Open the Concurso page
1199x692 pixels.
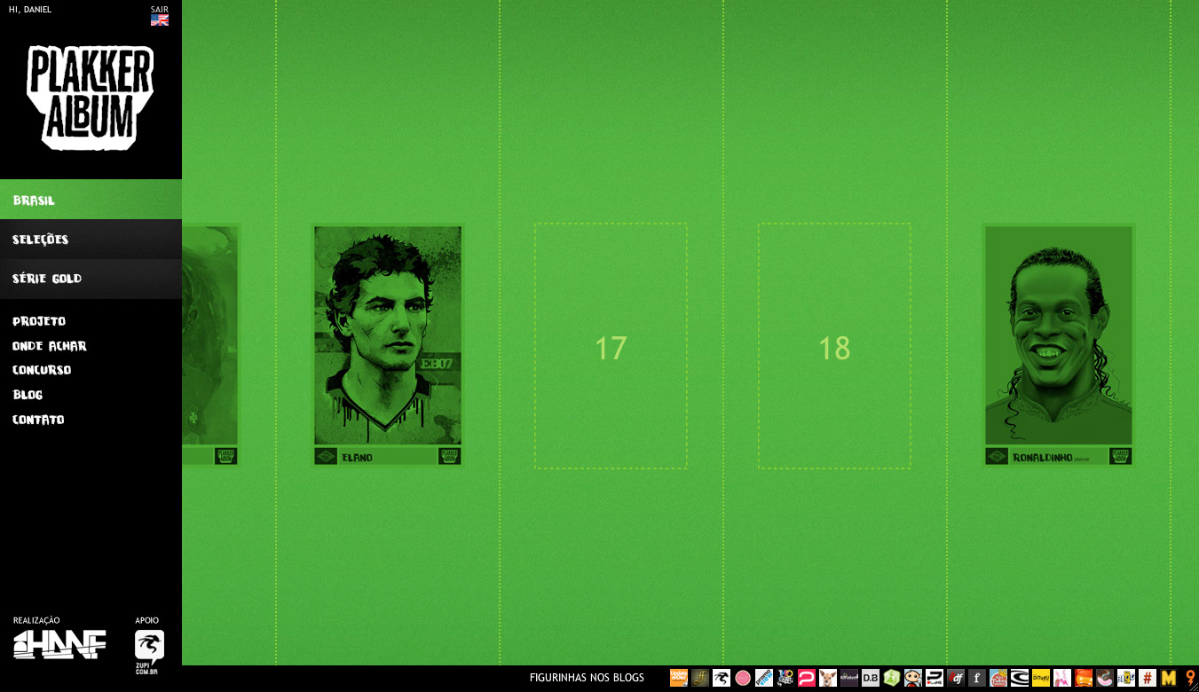point(42,370)
